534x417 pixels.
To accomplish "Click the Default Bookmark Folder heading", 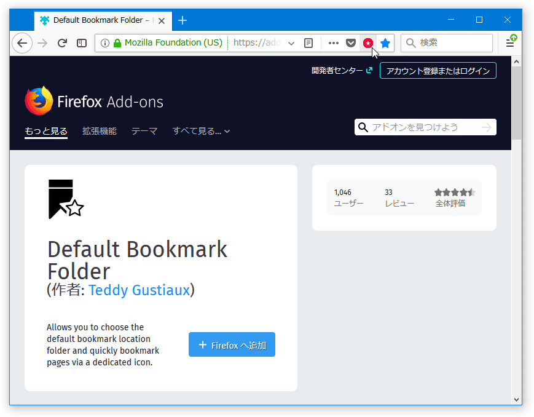I will (x=137, y=260).
